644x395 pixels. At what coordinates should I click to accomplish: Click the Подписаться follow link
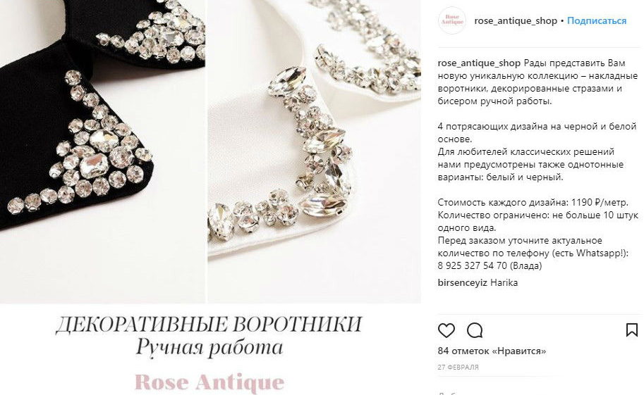pyautogui.click(x=597, y=20)
